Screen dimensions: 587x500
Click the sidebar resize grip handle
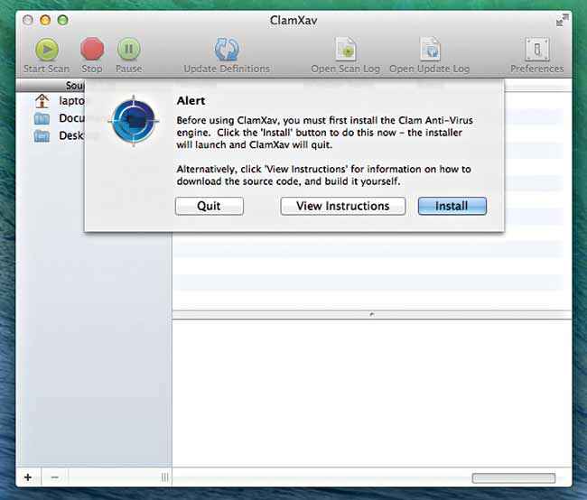click(x=164, y=477)
